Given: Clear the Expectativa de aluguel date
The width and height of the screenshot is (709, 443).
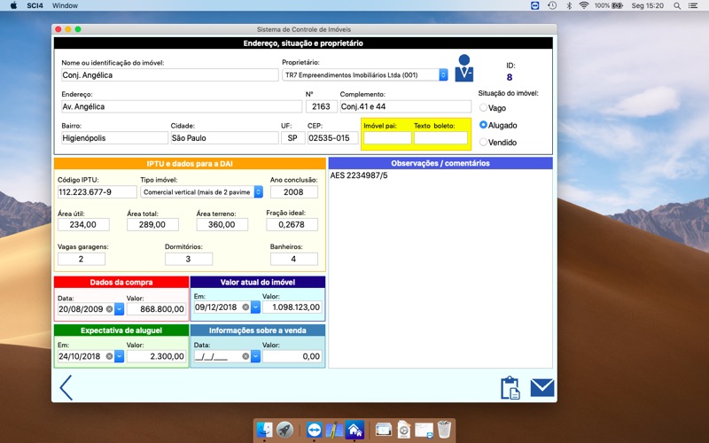Looking at the screenshot, I should point(109,356).
